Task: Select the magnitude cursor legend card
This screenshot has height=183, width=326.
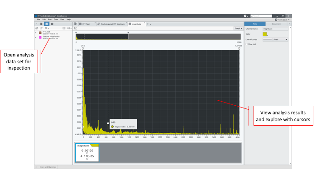Action: pos(87,152)
